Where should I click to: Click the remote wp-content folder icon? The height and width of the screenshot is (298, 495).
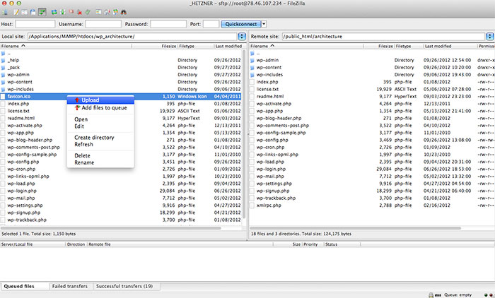(252, 67)
